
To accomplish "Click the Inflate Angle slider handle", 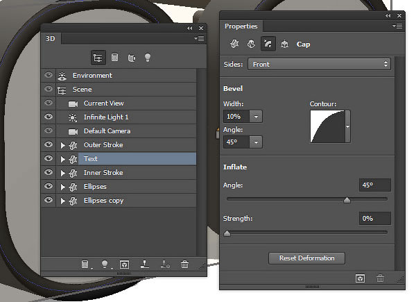I will pos(347,200).
